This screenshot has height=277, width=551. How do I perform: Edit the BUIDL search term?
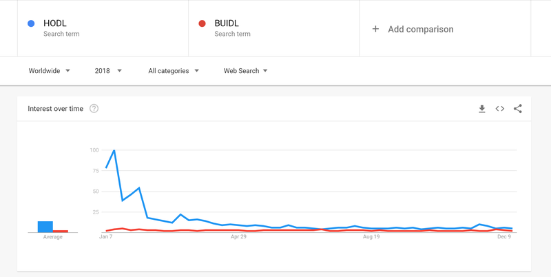click(228, 24)
